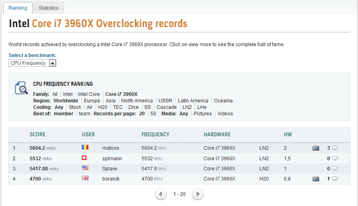Go to previous page of results
This screenshot has height=206, width=358.
(x=161, y=194)
